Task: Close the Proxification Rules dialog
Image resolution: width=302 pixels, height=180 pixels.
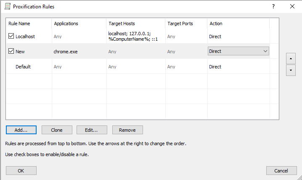Action: (292, 6)
